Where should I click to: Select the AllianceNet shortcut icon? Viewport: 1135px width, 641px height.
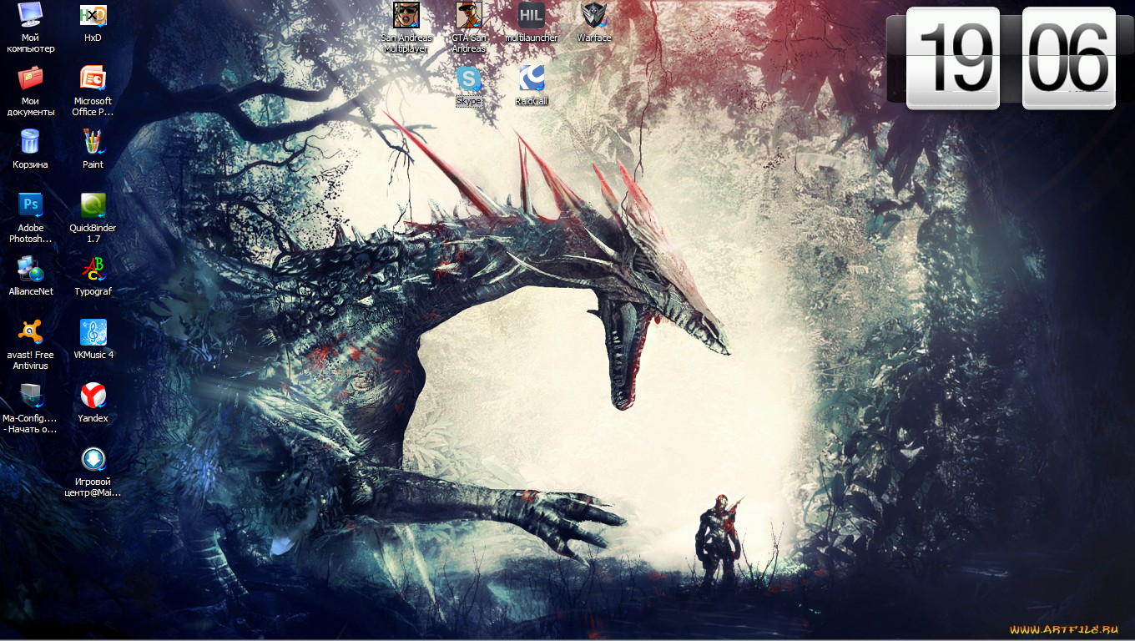(30, 269)
